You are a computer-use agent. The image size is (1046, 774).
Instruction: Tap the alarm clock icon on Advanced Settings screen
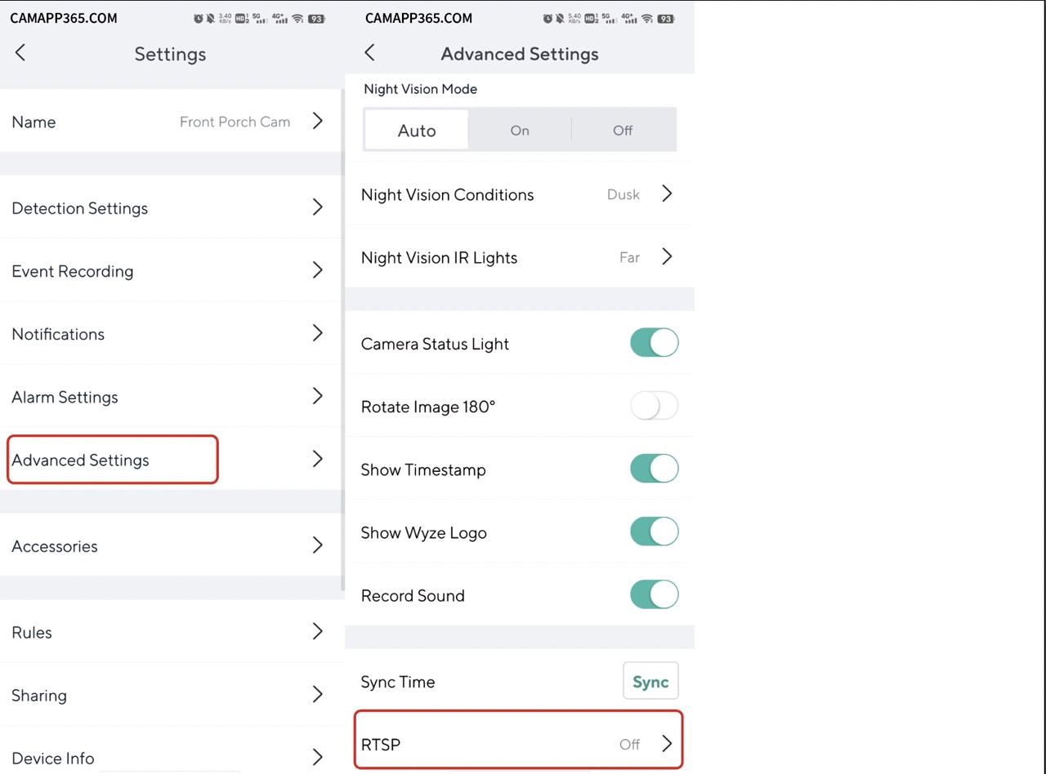click(548, 18)
